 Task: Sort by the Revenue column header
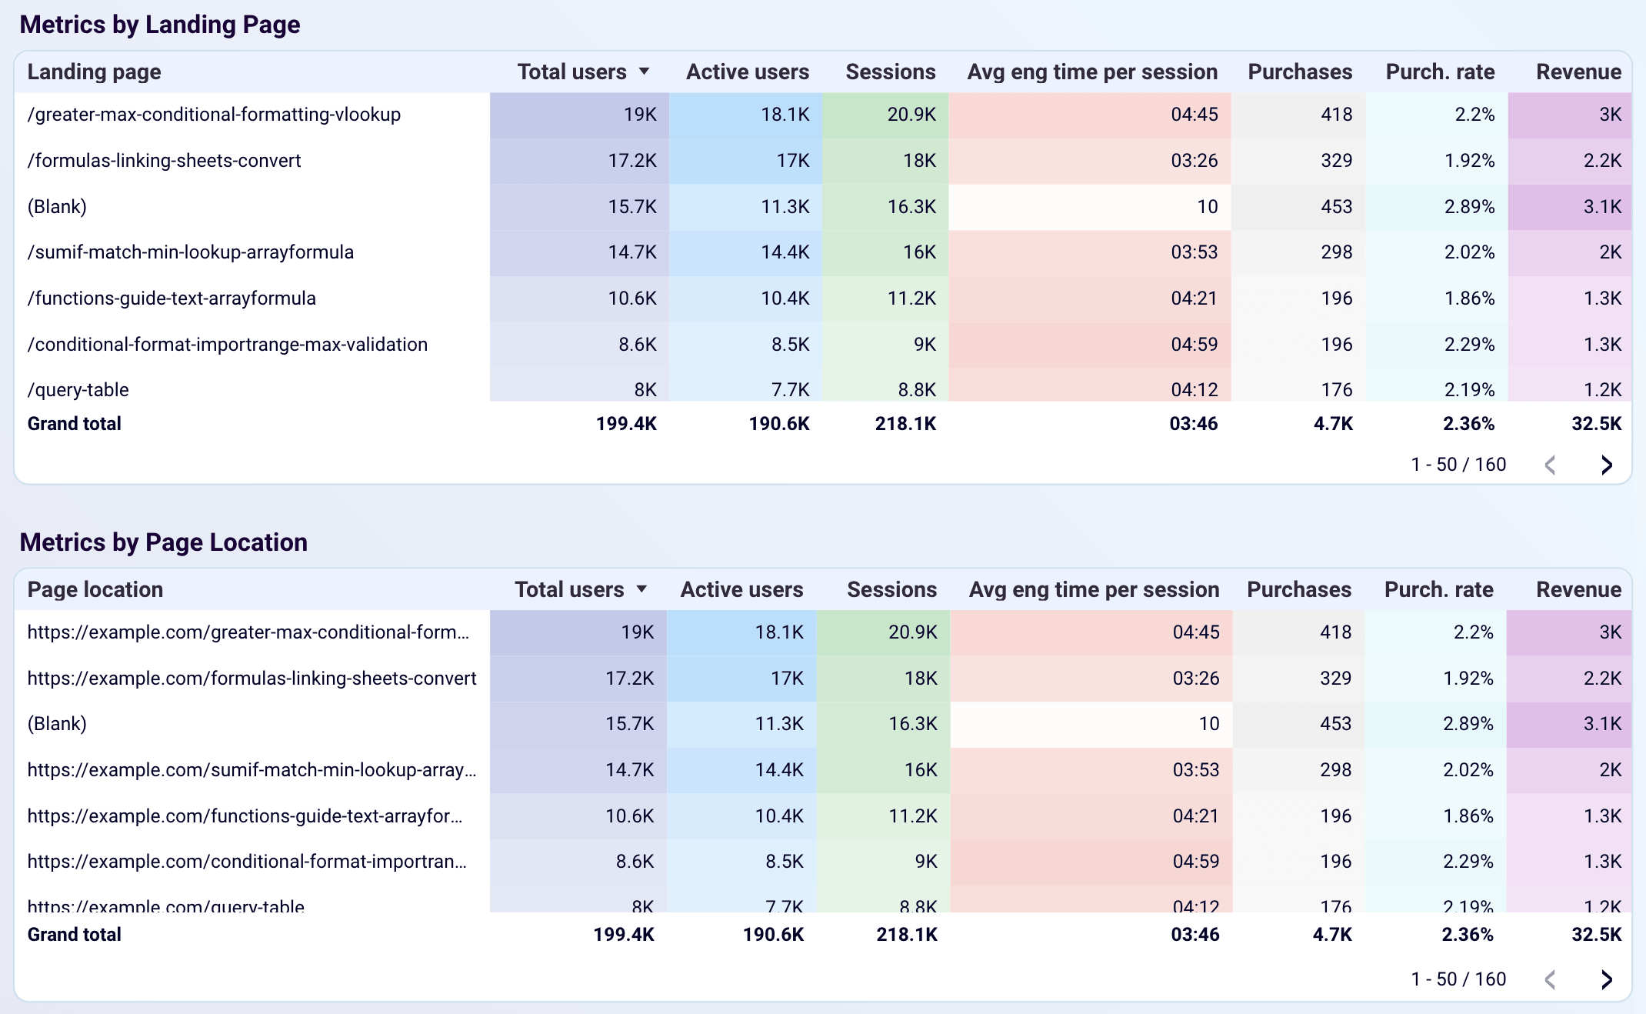pyautogui.click(x=1579, y=72)
